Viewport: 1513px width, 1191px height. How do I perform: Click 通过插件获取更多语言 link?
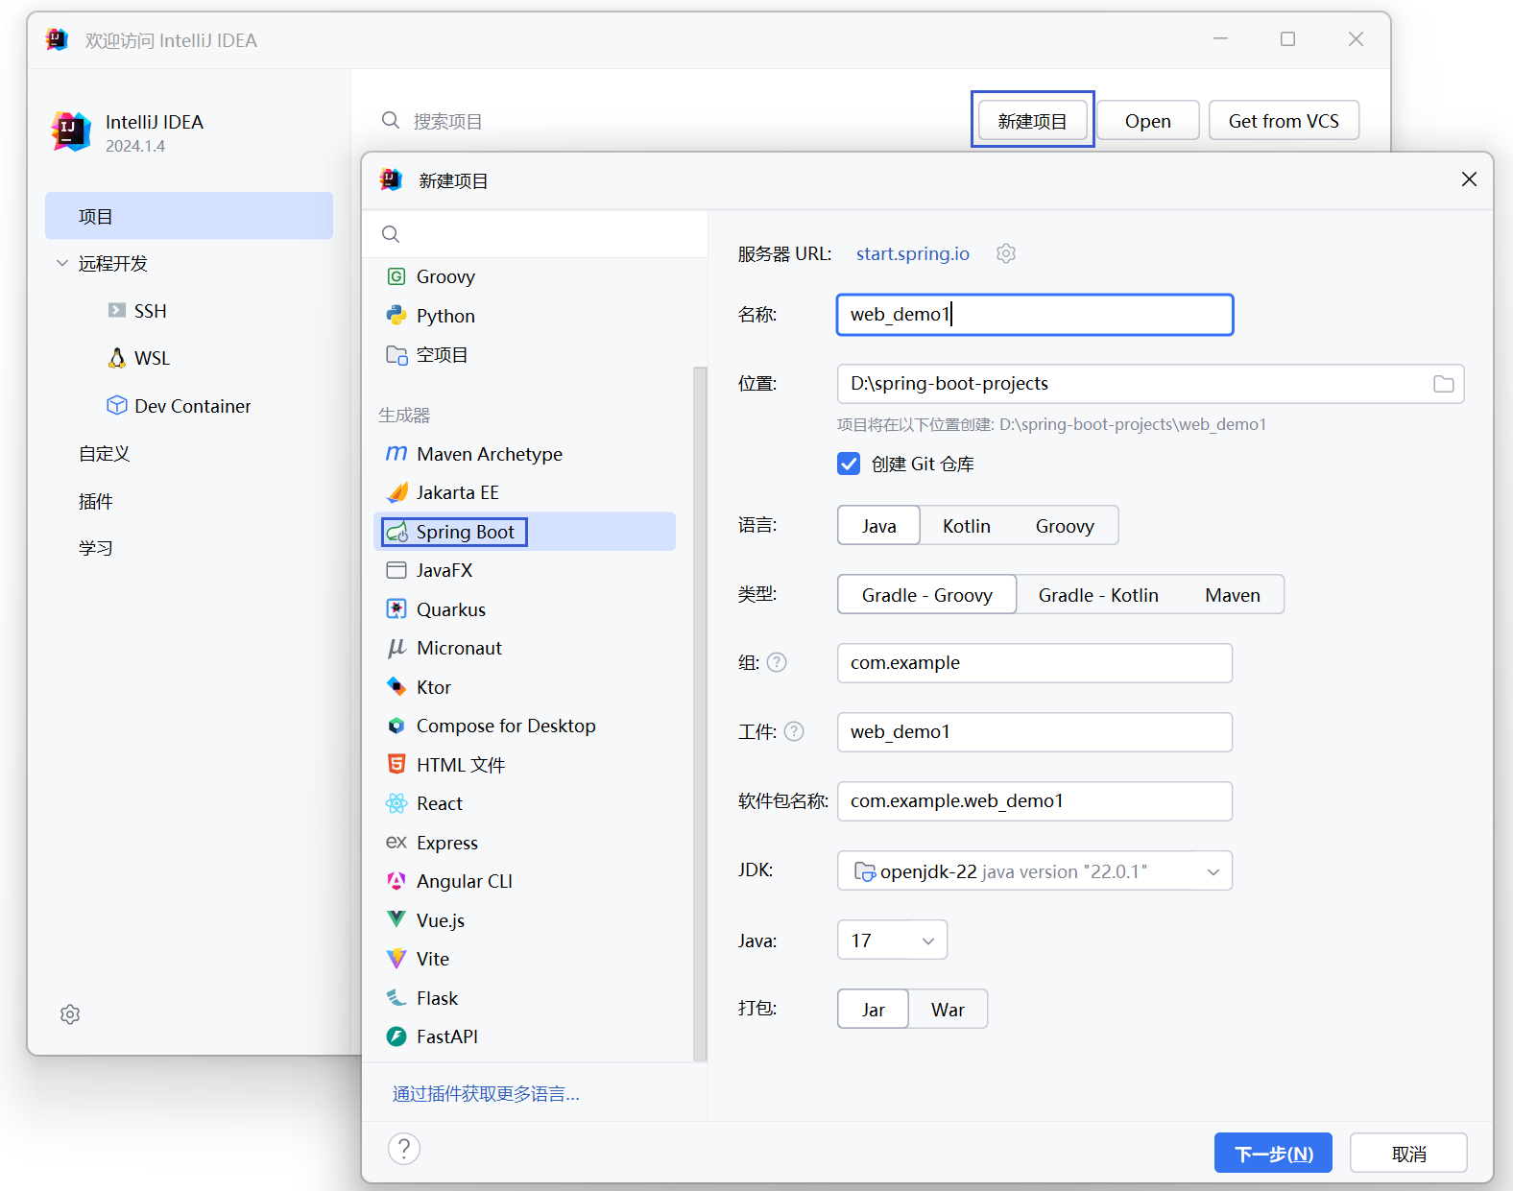click(x=486, y=1093)
